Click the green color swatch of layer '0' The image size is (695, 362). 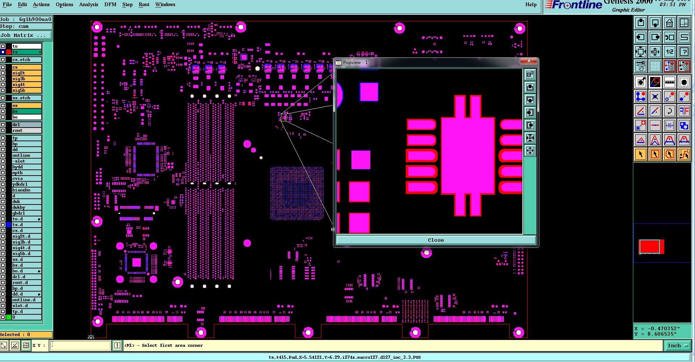(9, 317)
